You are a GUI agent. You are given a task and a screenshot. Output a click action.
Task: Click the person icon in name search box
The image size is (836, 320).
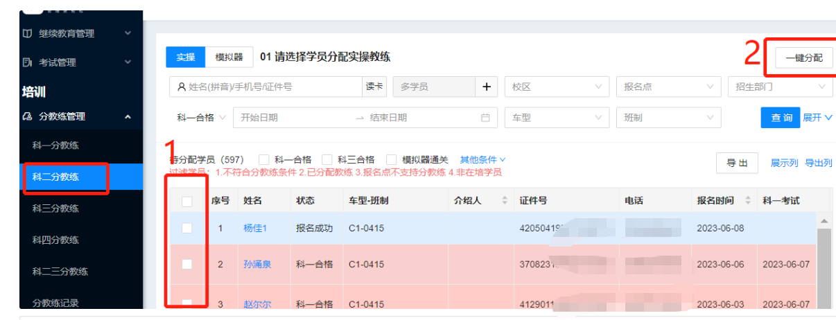182,87
